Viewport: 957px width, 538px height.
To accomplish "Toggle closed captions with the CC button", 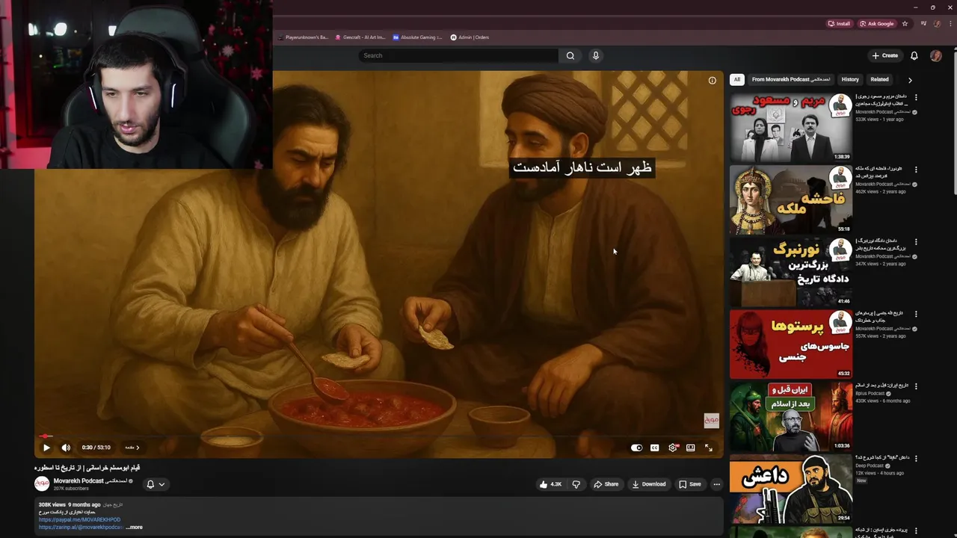I will pyautogui.click(x=655, y=448).
